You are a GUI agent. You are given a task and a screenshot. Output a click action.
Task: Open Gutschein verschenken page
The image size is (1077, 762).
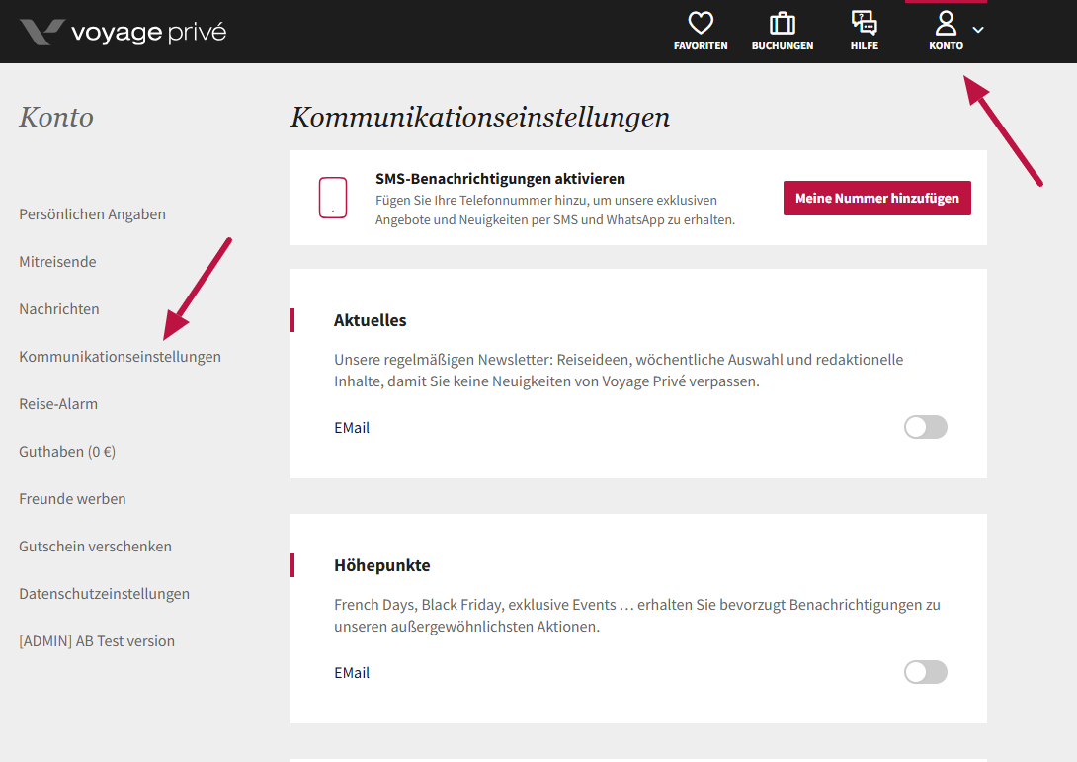click(95, 547)
